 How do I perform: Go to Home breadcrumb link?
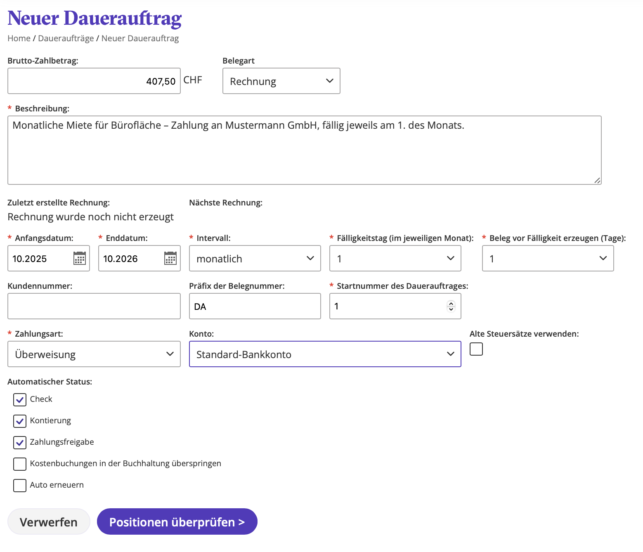pyautogui.click(x=19, y=38)
